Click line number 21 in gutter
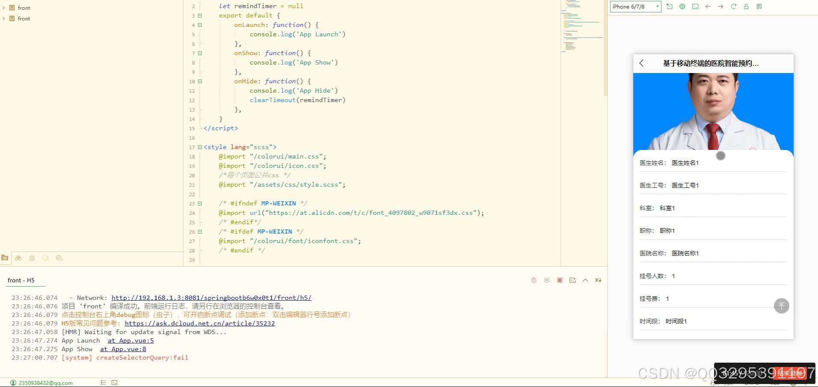This screenshot has width=818, height=387. [192, 185]
